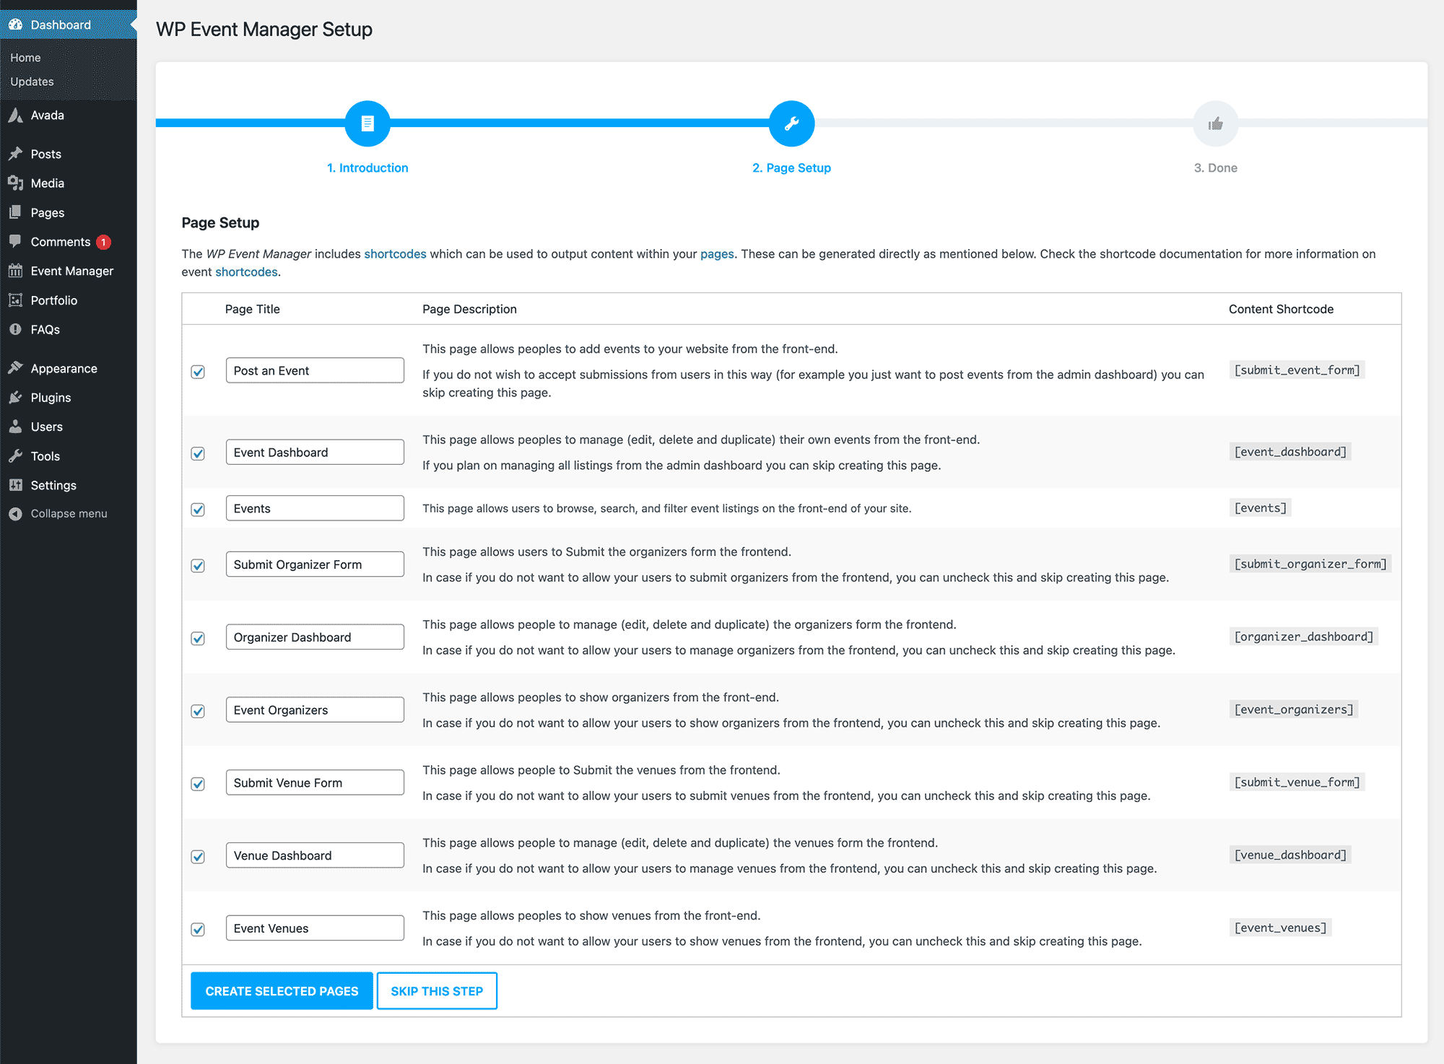The width and height of the screenshot is (1444, 1064).
Task: Click the Event Manager calendar icon
Action: click(15, 271)
